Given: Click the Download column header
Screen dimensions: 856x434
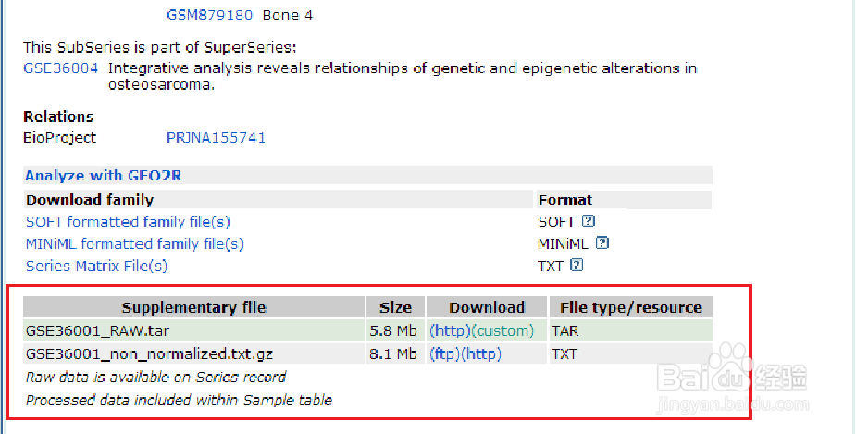Looking at the screenshot, I should click(x=487, y=308).
